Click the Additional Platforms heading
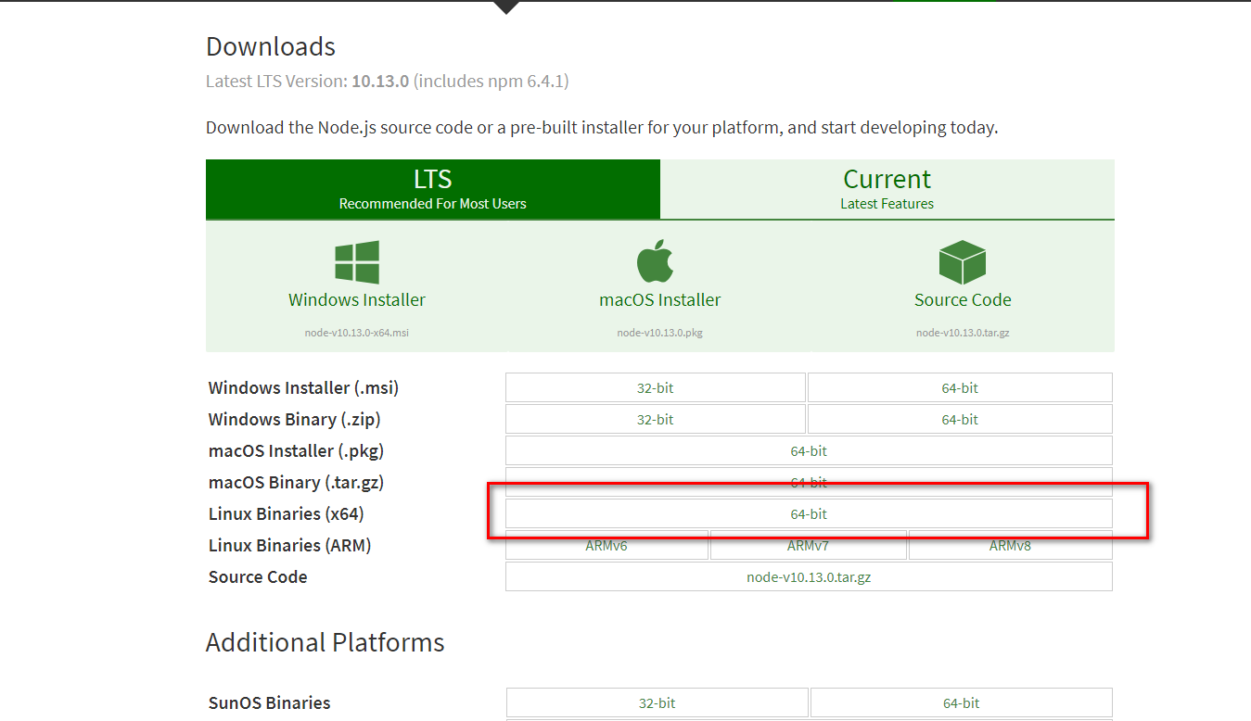This screenshot has height=721, width=1251. click(326, 643)
